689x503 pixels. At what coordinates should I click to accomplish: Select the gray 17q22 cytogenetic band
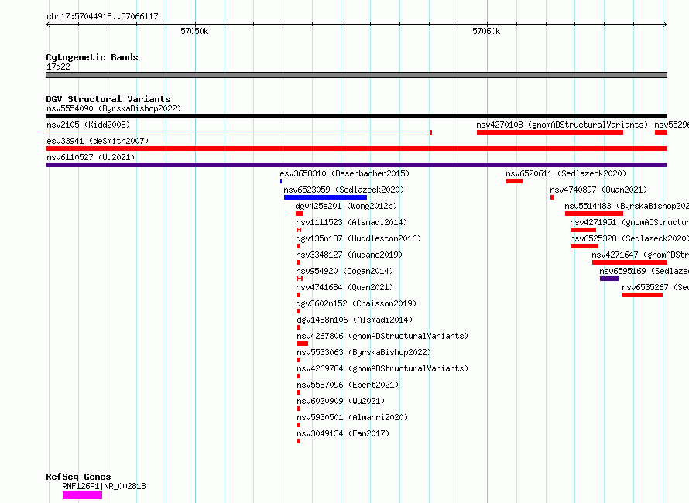pyautogui.click(x=356, y=75)
